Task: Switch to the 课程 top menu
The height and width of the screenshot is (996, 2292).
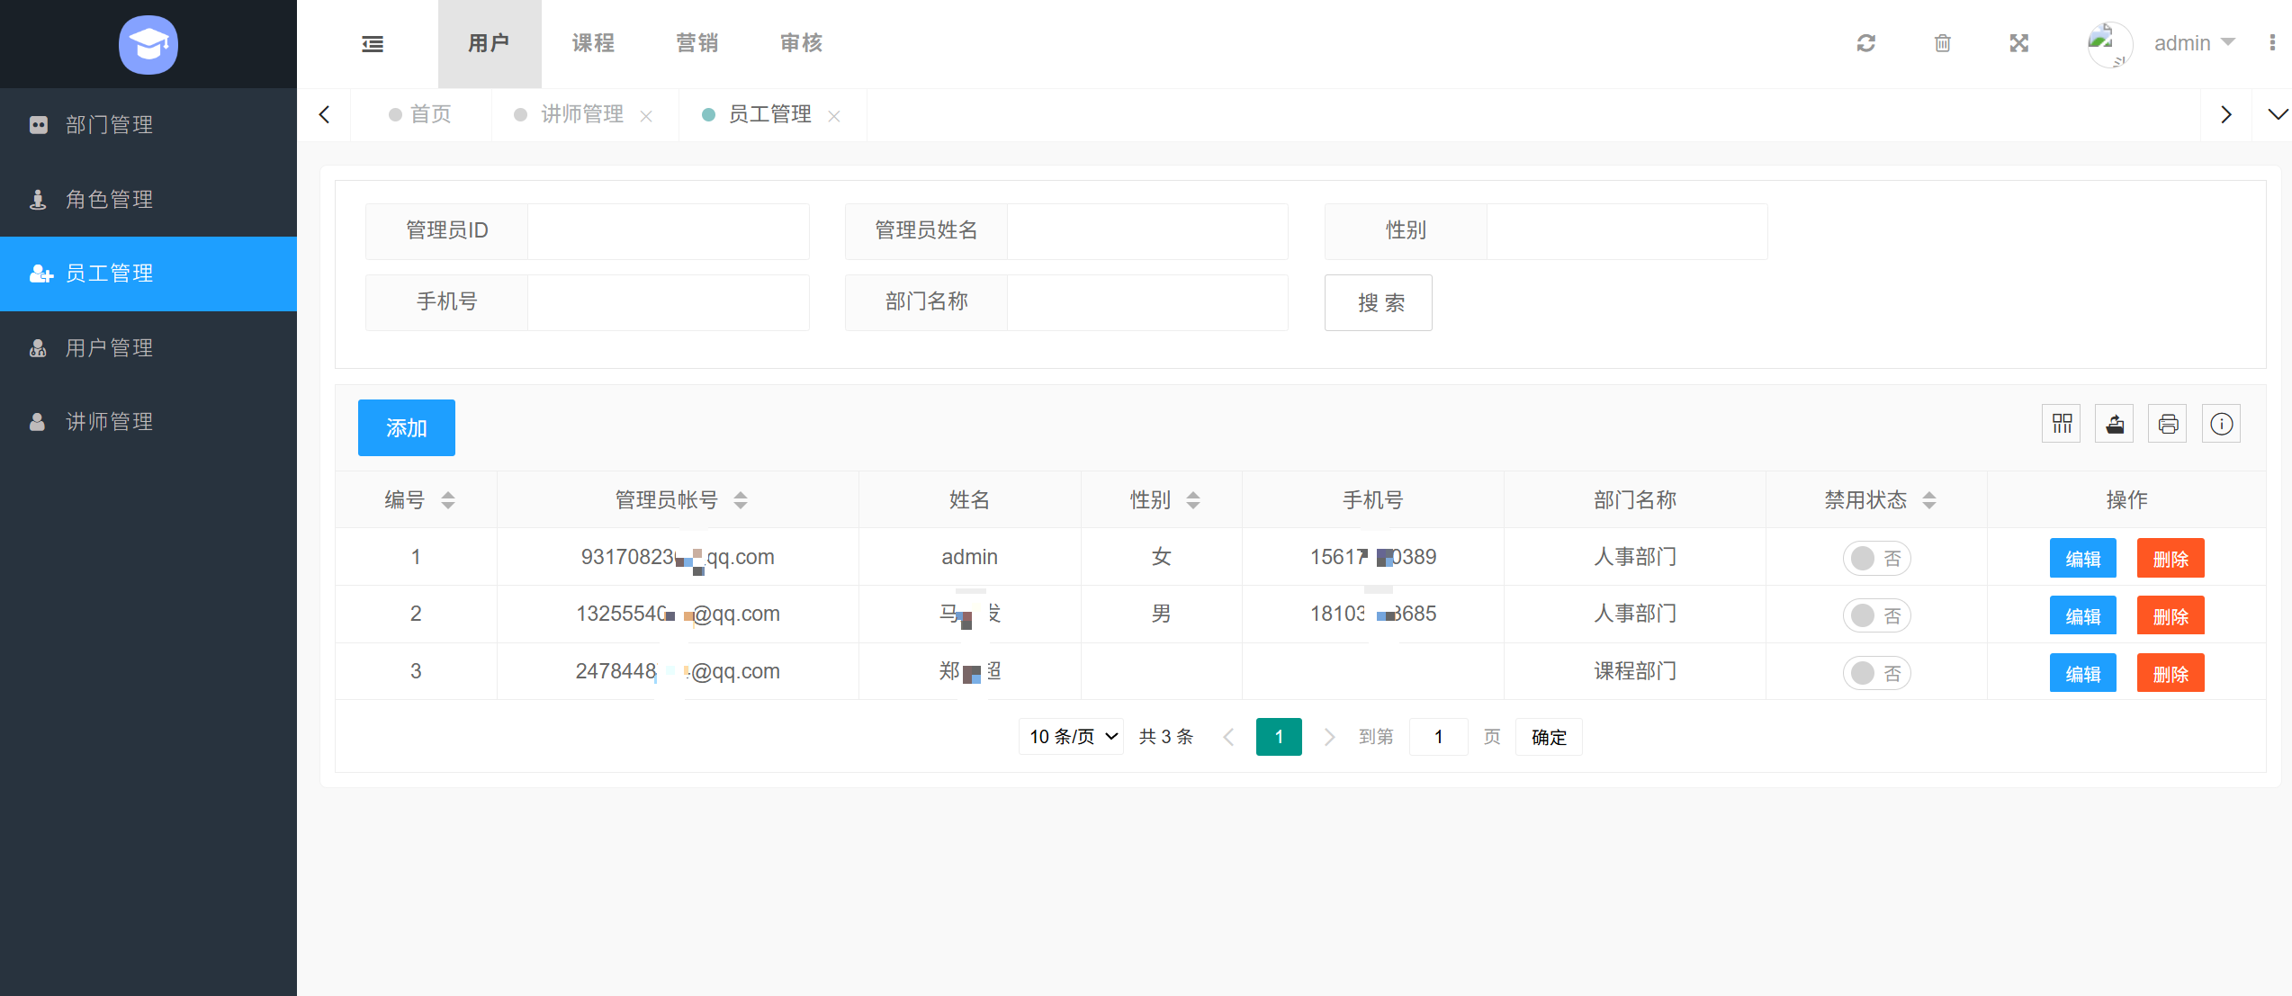Action: click(593, 43)
